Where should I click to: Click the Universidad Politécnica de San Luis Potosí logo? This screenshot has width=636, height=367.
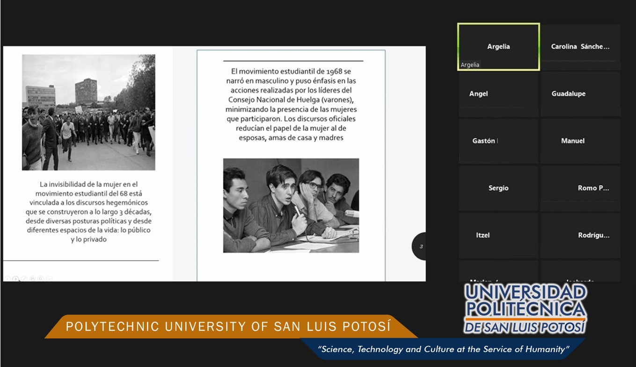(x=525, y=309)
